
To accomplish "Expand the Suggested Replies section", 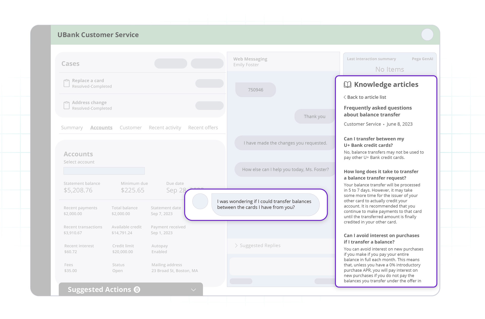I will coord(260,245).
